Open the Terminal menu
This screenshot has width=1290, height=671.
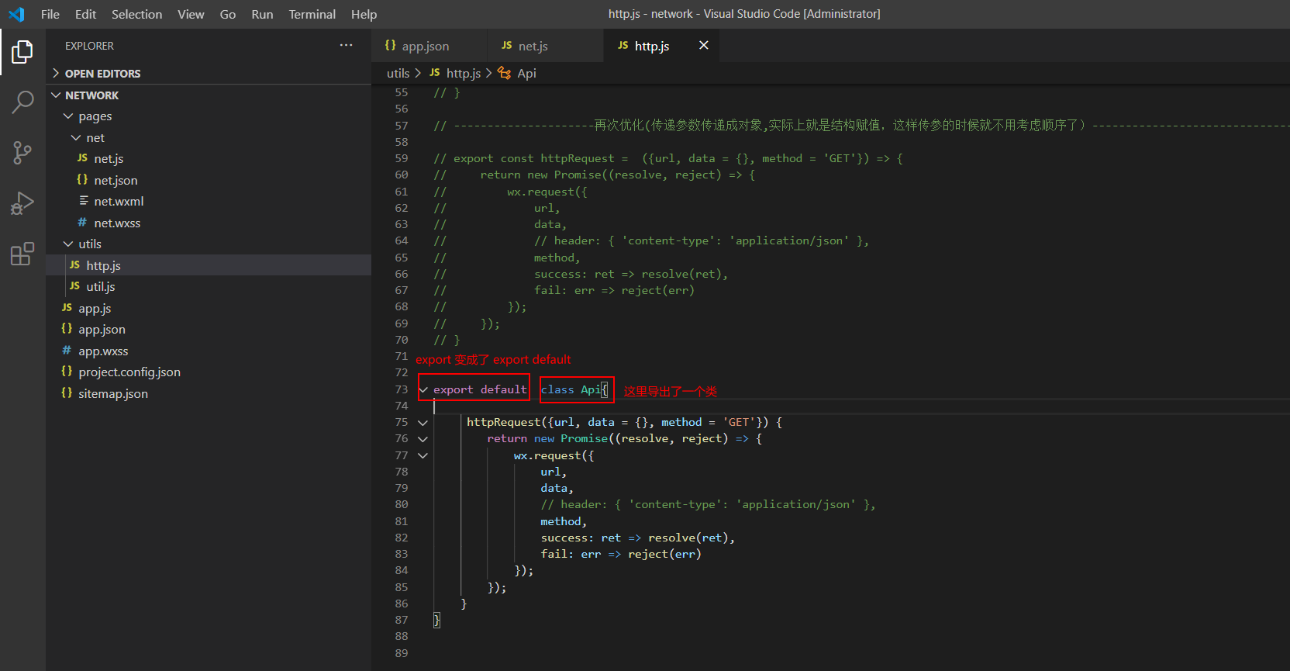312,14
